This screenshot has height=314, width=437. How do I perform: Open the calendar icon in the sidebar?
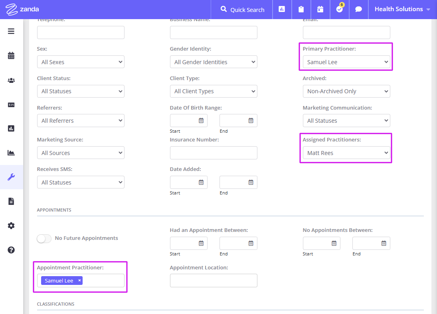click(x=11, y=55)
